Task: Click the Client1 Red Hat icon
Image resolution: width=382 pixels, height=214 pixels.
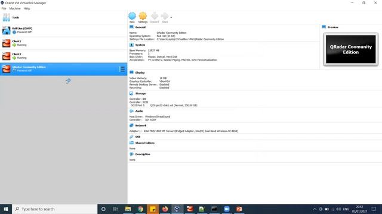Action: [x=7, y=43]
